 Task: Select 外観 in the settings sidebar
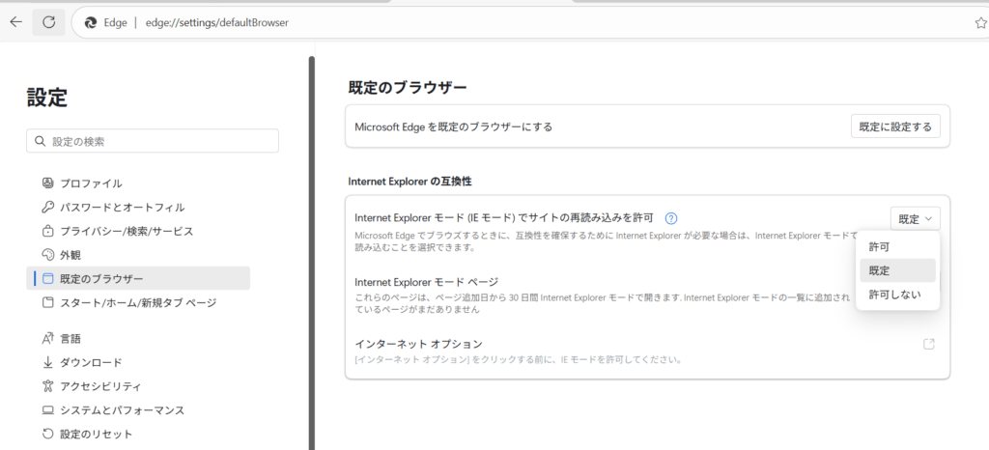pyautogui.click(x=71, y=255)
